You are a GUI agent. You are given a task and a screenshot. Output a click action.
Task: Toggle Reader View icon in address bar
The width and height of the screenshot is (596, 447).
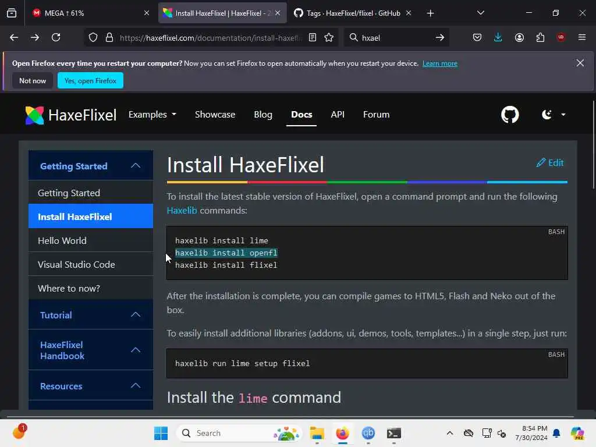click(313, 37)
